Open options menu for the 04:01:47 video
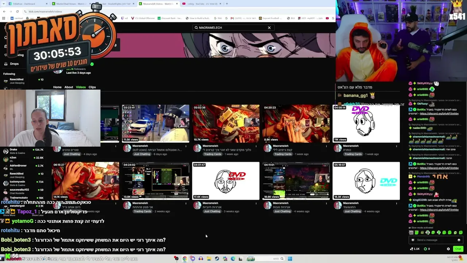Screen dimensions: 467x263 pos(256,203)
